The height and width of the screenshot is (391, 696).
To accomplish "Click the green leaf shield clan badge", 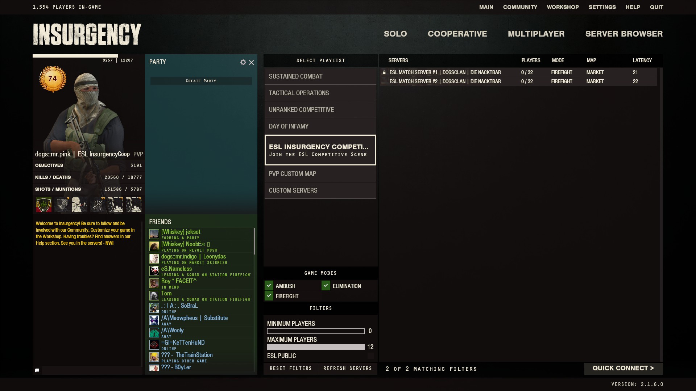I will [x=44, y=205].
